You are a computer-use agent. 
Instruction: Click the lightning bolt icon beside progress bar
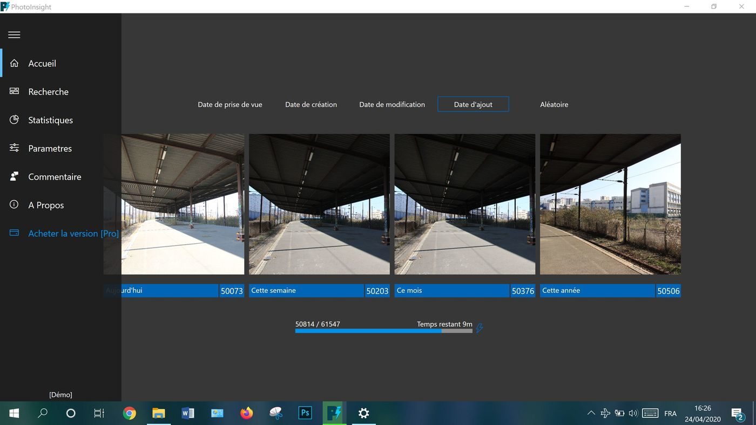479,327
